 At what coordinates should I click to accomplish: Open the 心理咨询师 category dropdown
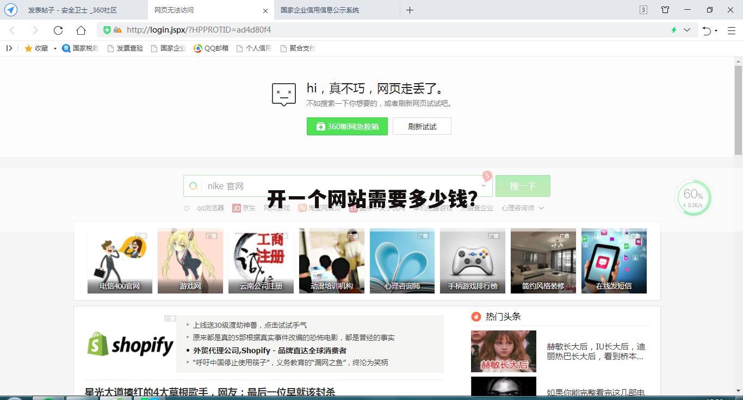click(x=541, y=208)
